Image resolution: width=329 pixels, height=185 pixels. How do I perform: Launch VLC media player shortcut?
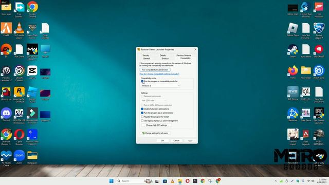click(19, 30)
